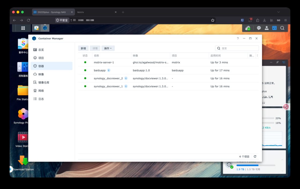Open column options menu in table header

point(257,55)
